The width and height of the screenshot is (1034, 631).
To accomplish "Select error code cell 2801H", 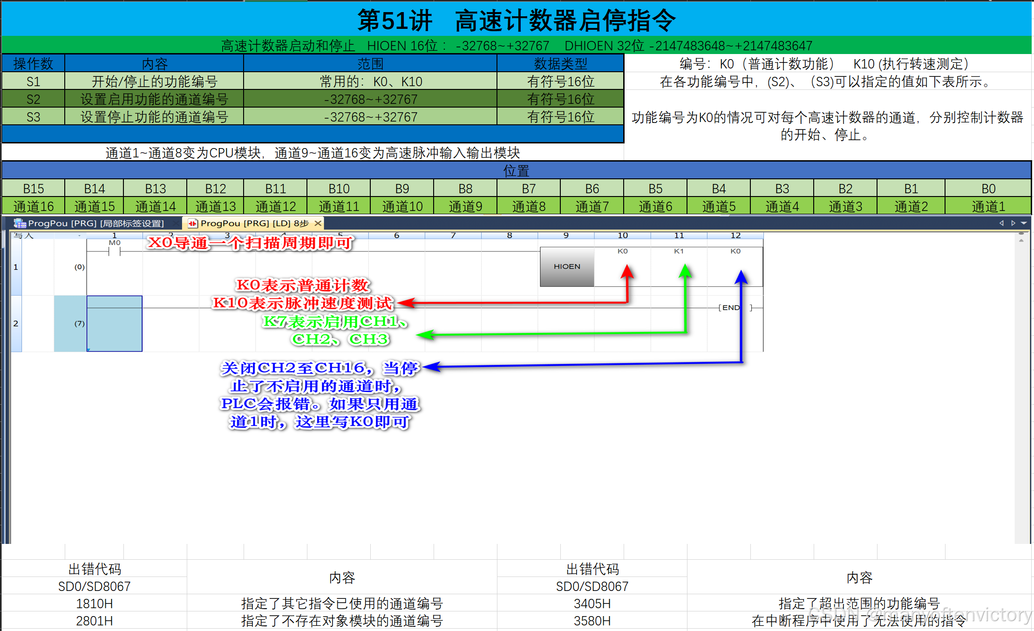I will coord(94,621).
